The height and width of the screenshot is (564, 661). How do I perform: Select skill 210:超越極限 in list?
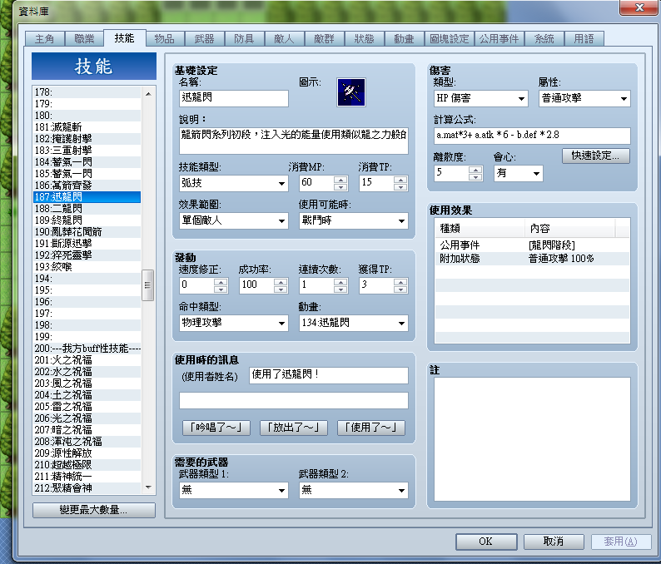87,465
